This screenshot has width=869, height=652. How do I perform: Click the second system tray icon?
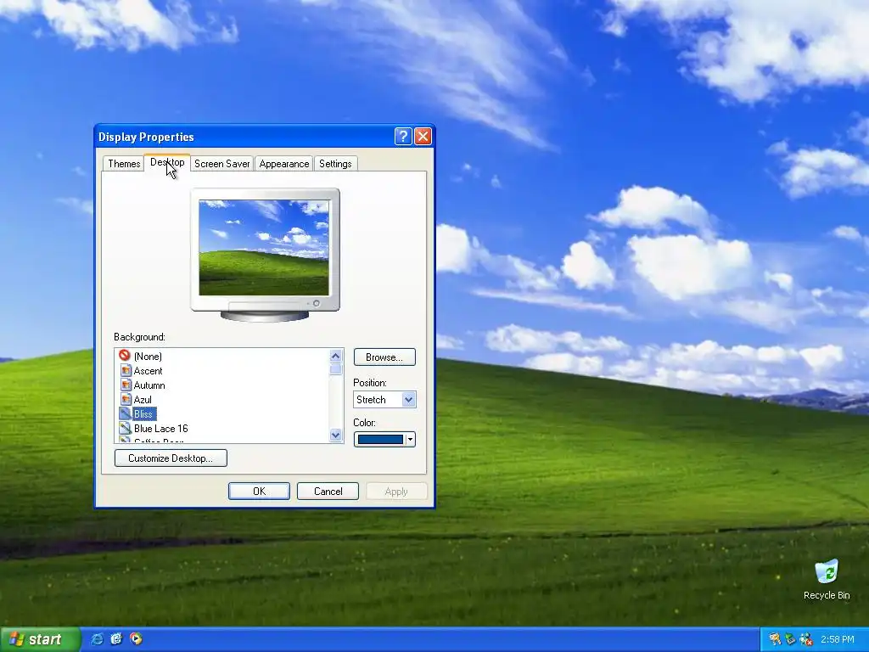pyautogui.click(x=790, y=639)
